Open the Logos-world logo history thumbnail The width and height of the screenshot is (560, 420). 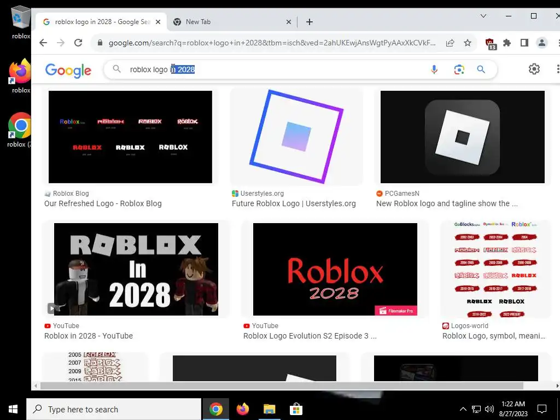[x=495, y=269]
